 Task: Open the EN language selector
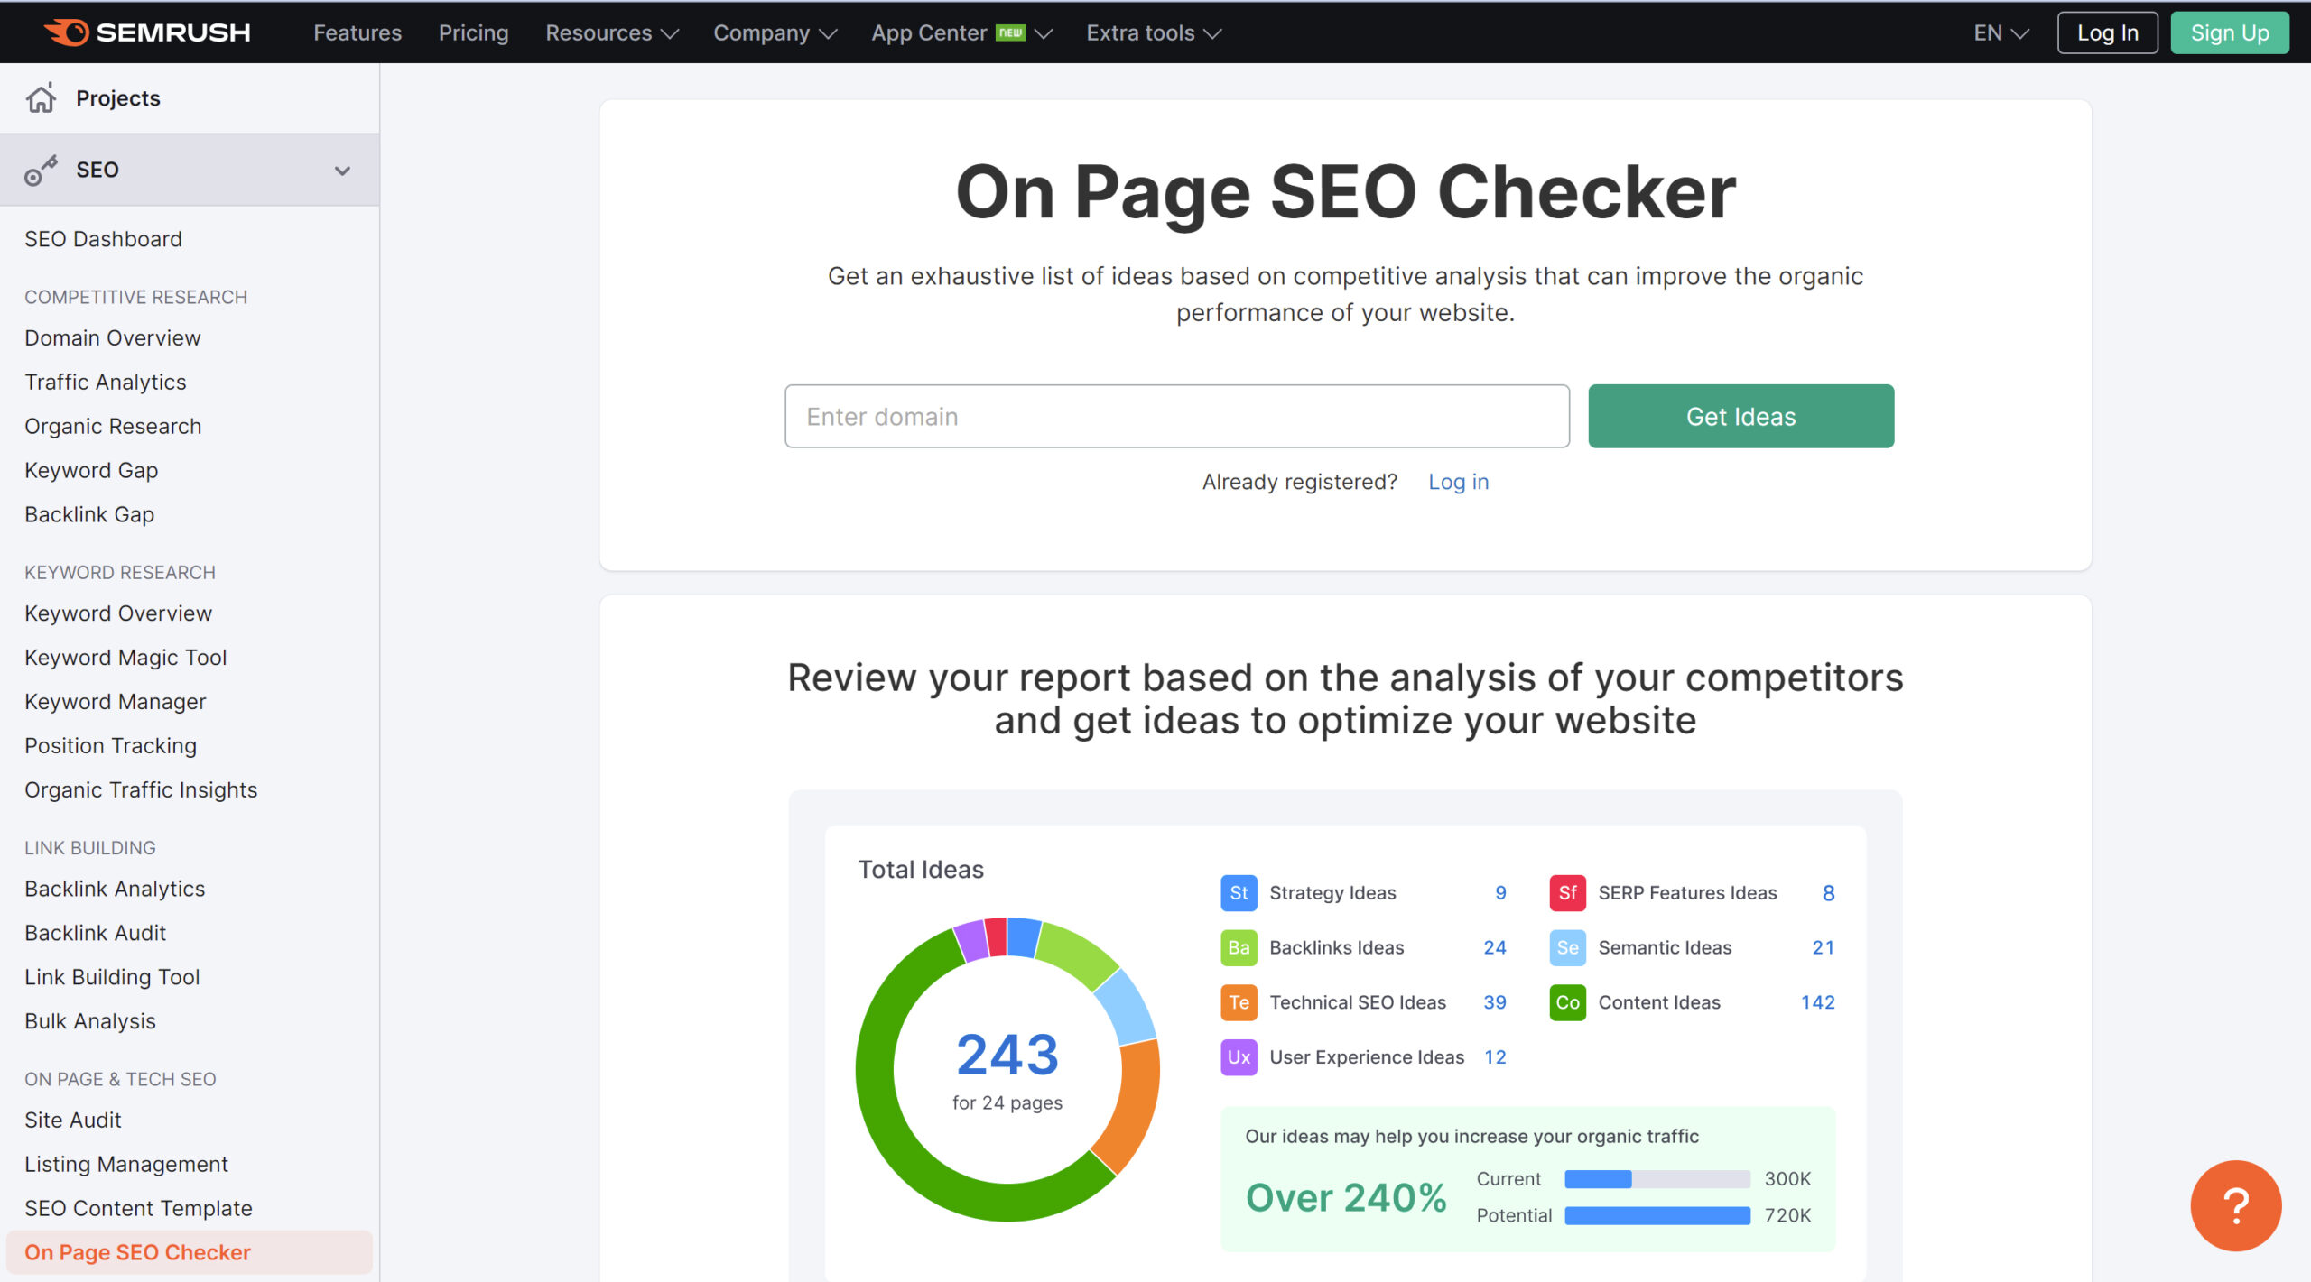click(2000, 33)
